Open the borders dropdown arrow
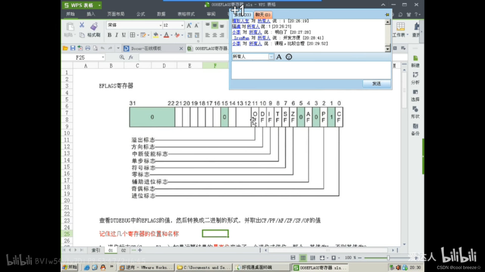This screenshot has width=485, height=272. pos(138,35)
